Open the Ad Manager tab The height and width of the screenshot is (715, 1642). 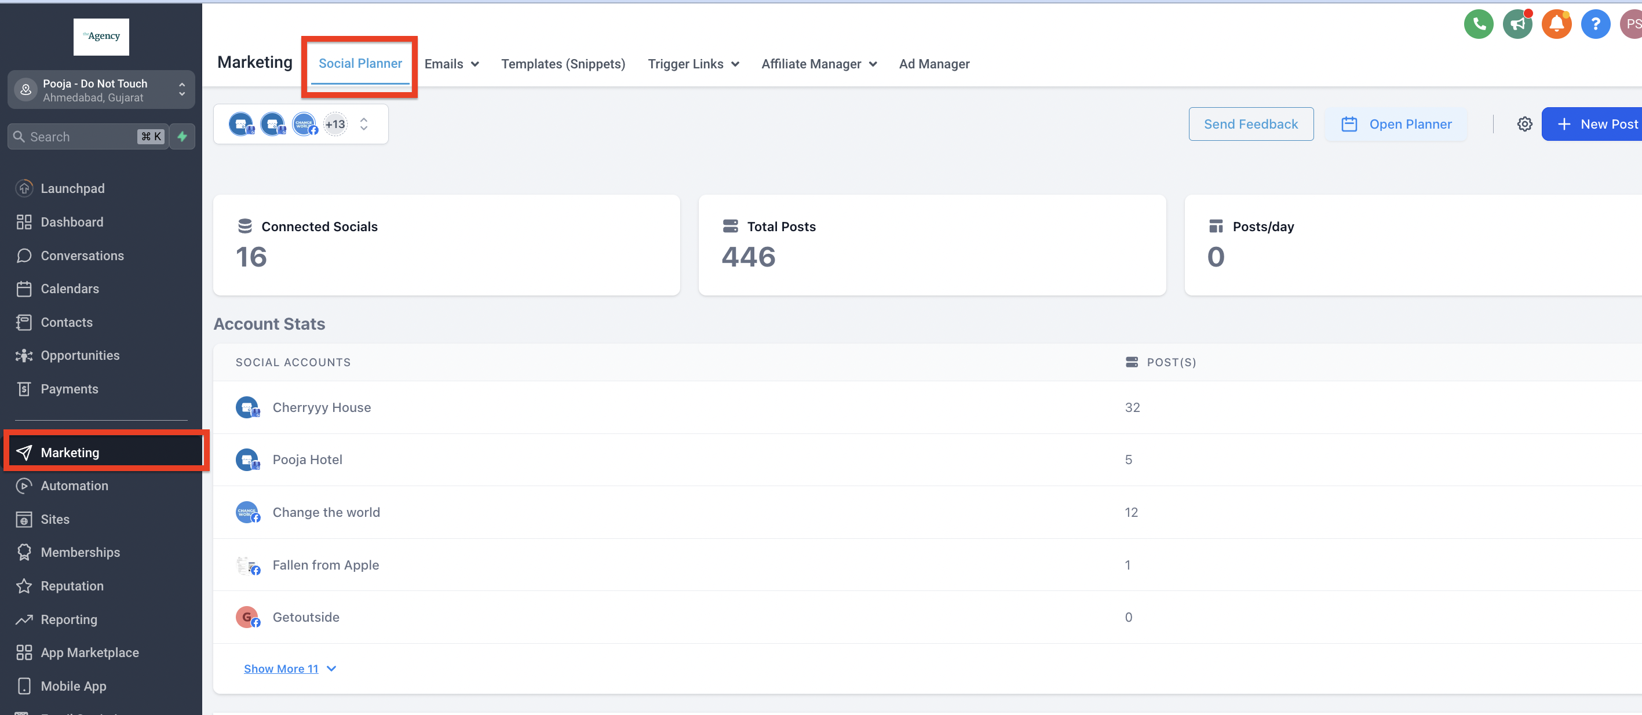click(x=934, y=64)
